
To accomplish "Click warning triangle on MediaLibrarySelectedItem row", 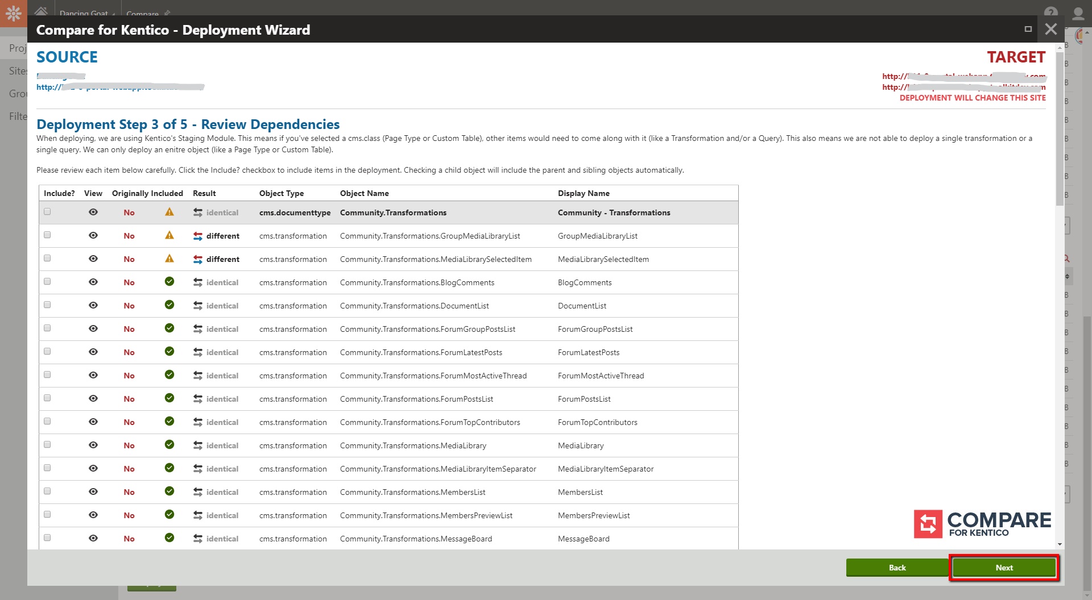I will coord(169,259).
